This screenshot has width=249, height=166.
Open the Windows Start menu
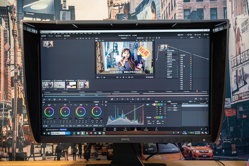pos(44,133)
